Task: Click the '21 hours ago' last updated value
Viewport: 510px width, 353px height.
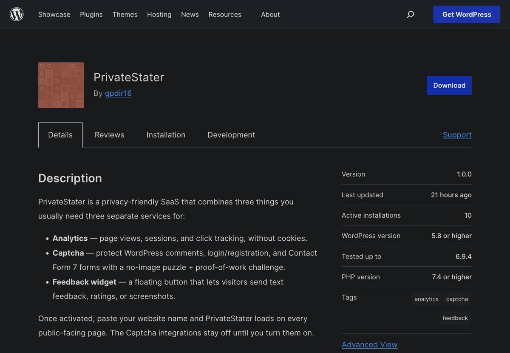Action: pyautogui.click(x=451, y=195)
